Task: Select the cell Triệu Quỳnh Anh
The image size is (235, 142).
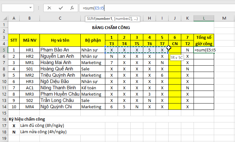Action: click(60, 75)
